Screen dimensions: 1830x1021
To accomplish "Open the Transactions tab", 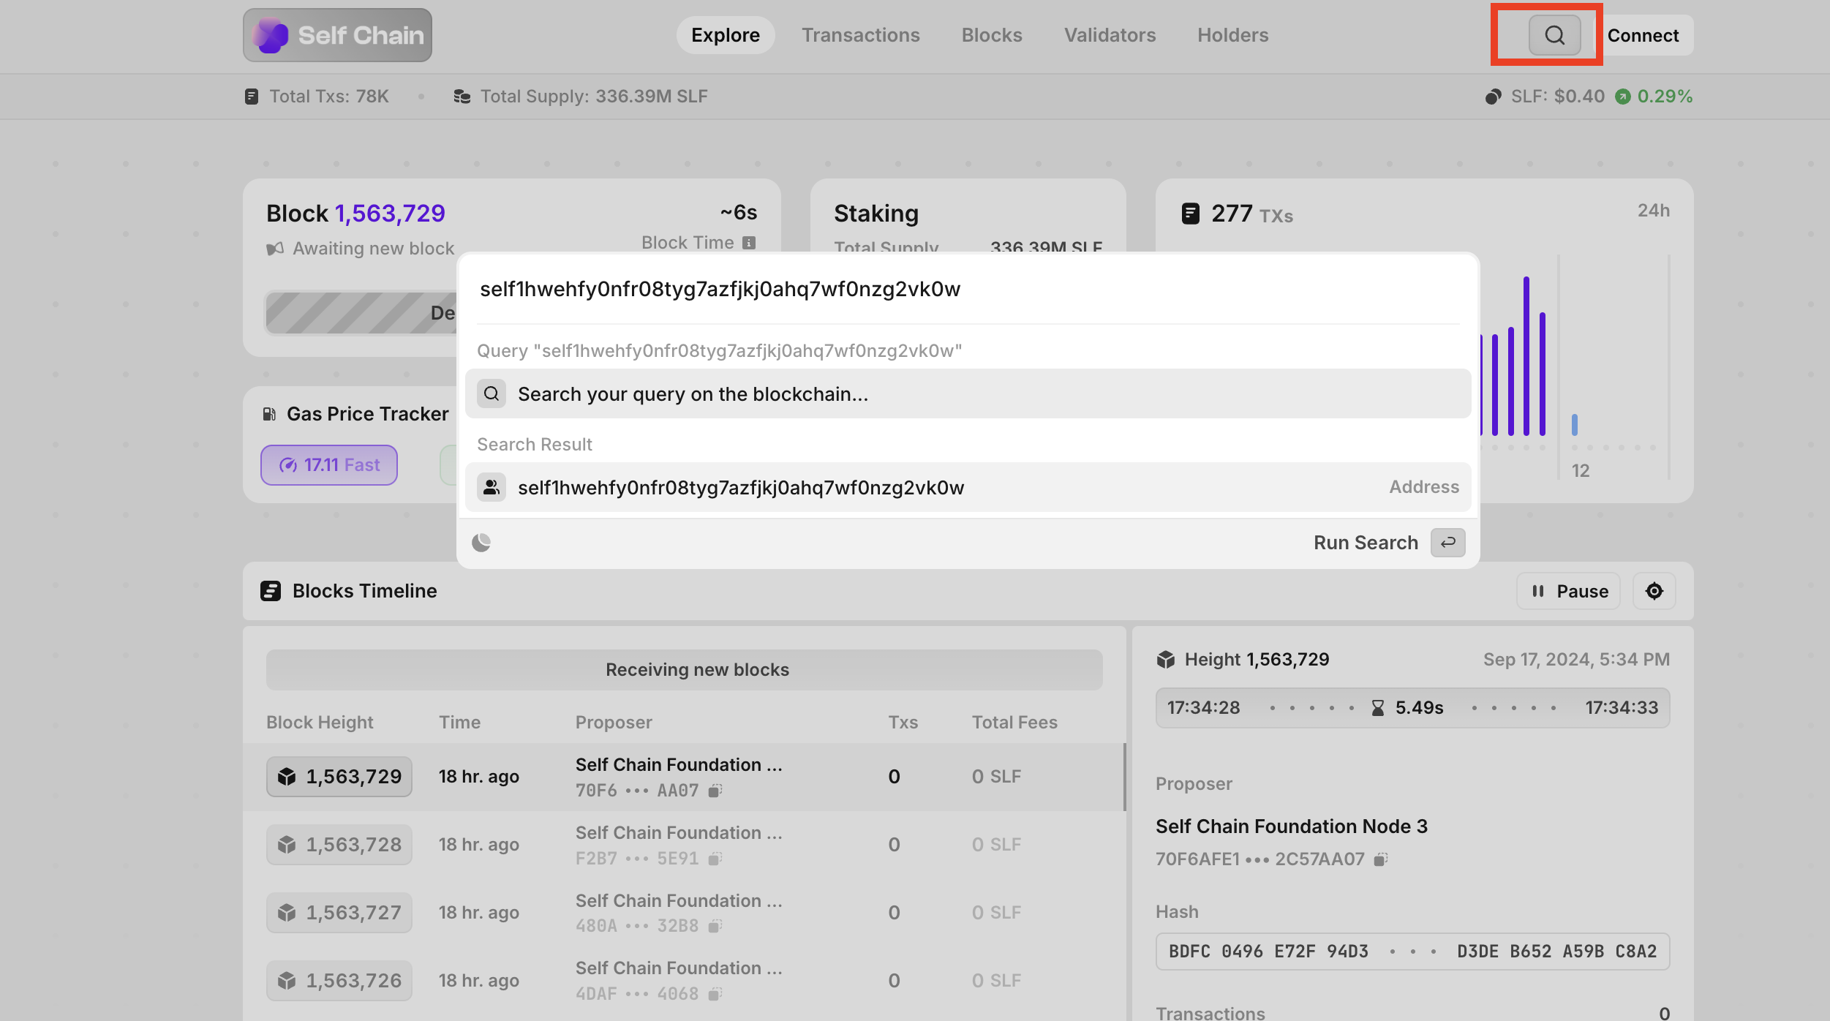I will click(x=860, y=35).
